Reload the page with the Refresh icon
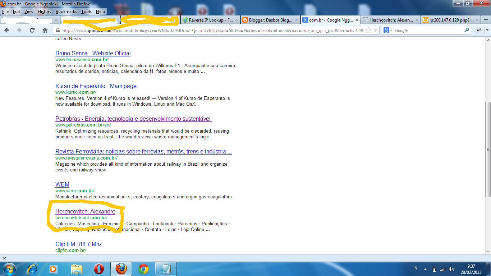Screen dimensions: 491x276 pos(32,31)
